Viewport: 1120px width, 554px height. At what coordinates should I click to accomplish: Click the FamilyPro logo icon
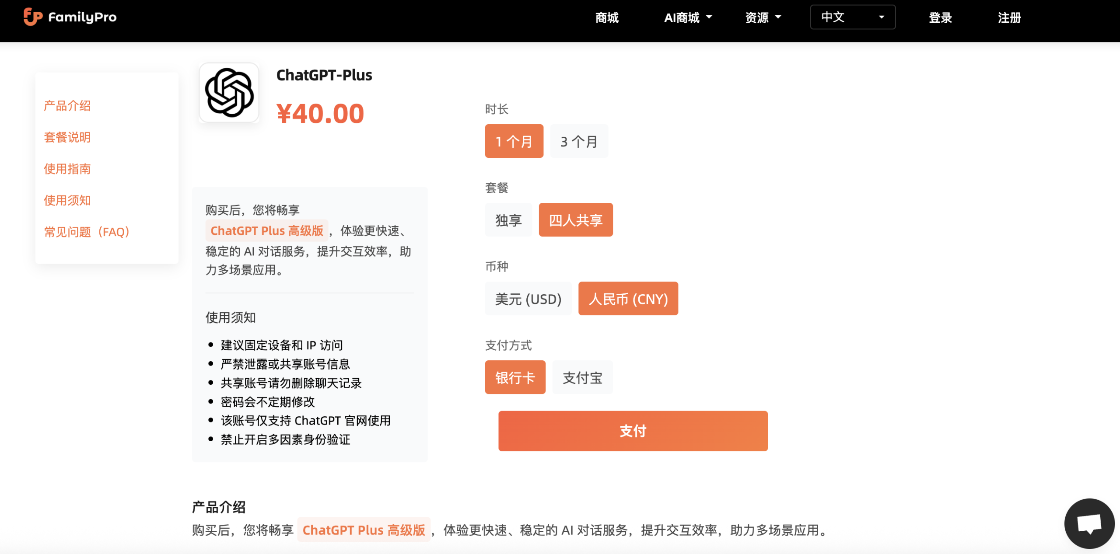tap(33, 17)
